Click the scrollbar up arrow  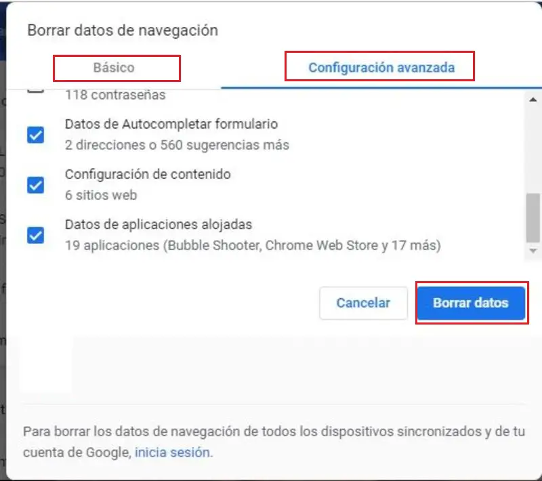coord(533,100)
